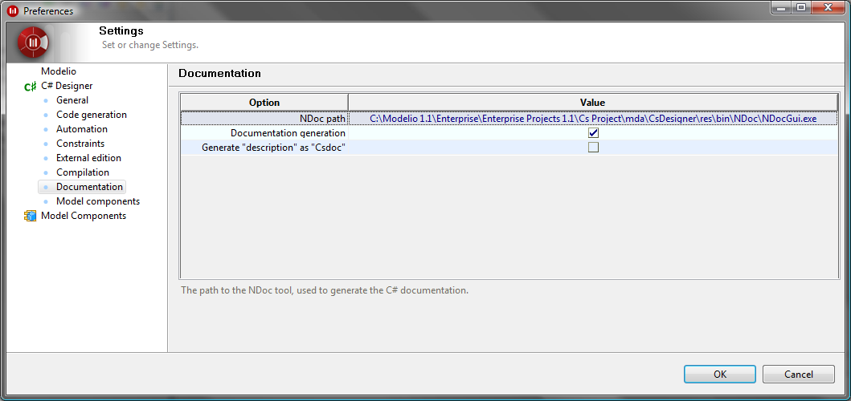Dismiss dialog with the Cancel button
Image resolution: width=851 pixels, height=401 pixels.
(798, 374)
